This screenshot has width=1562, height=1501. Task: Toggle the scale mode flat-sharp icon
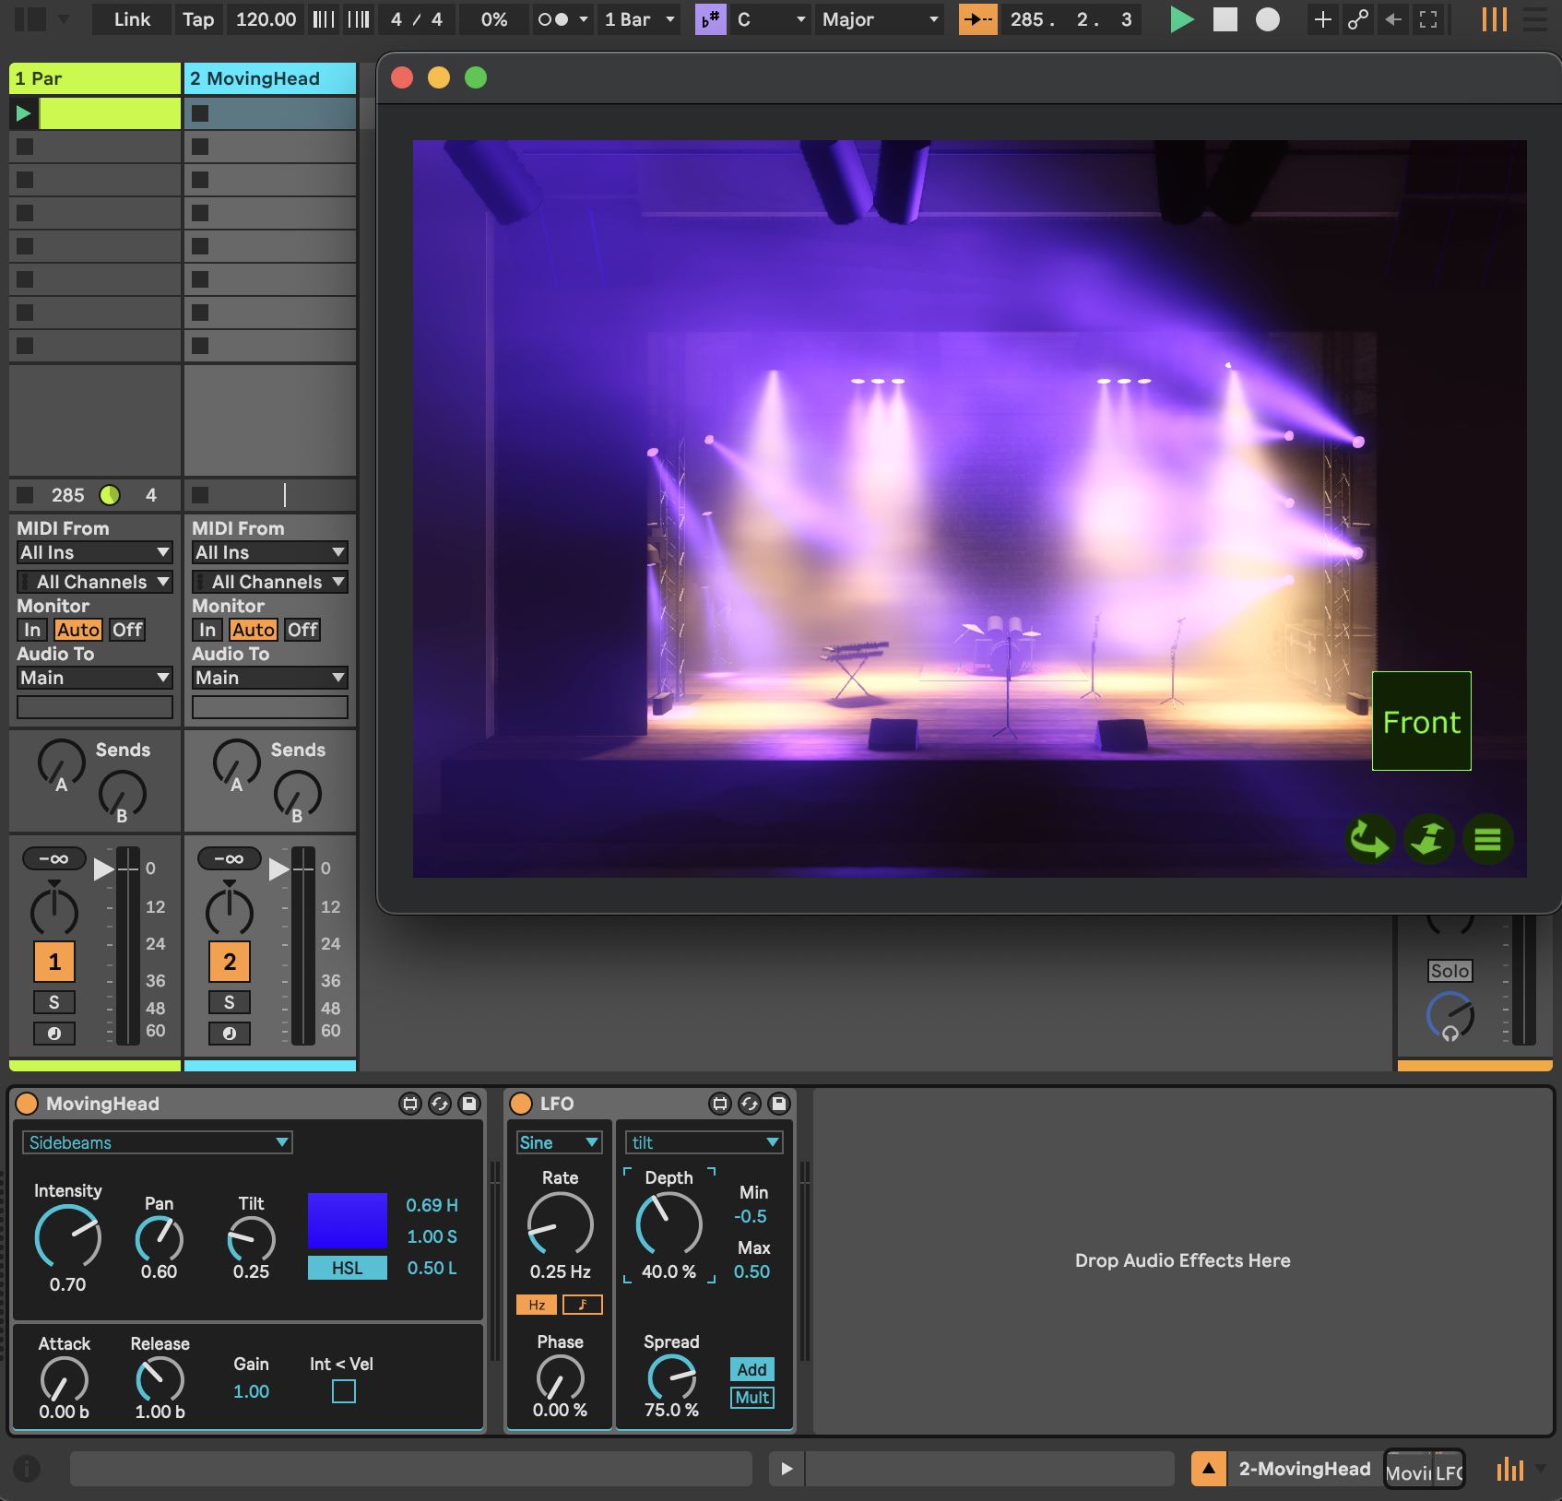coord(710,19)
